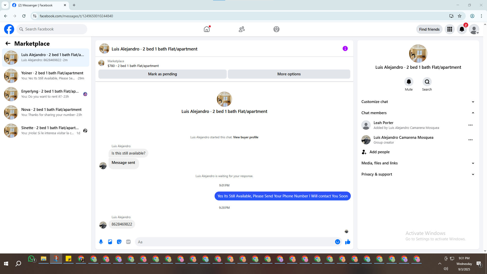Click the More options button
The width and height of the screenshot is (487, 274).
pos(289,74)
